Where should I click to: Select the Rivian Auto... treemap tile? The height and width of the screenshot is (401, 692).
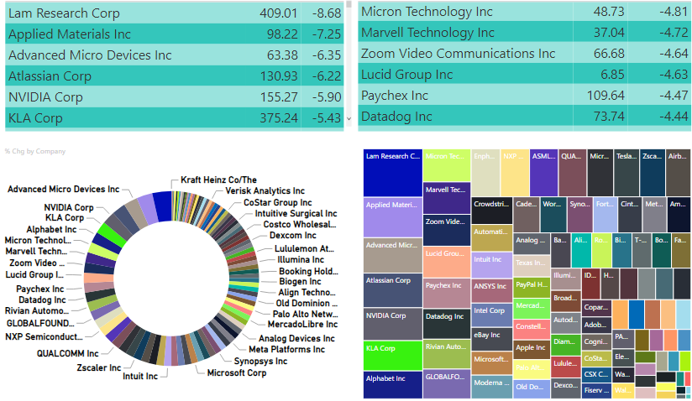[x=447, y=354]
